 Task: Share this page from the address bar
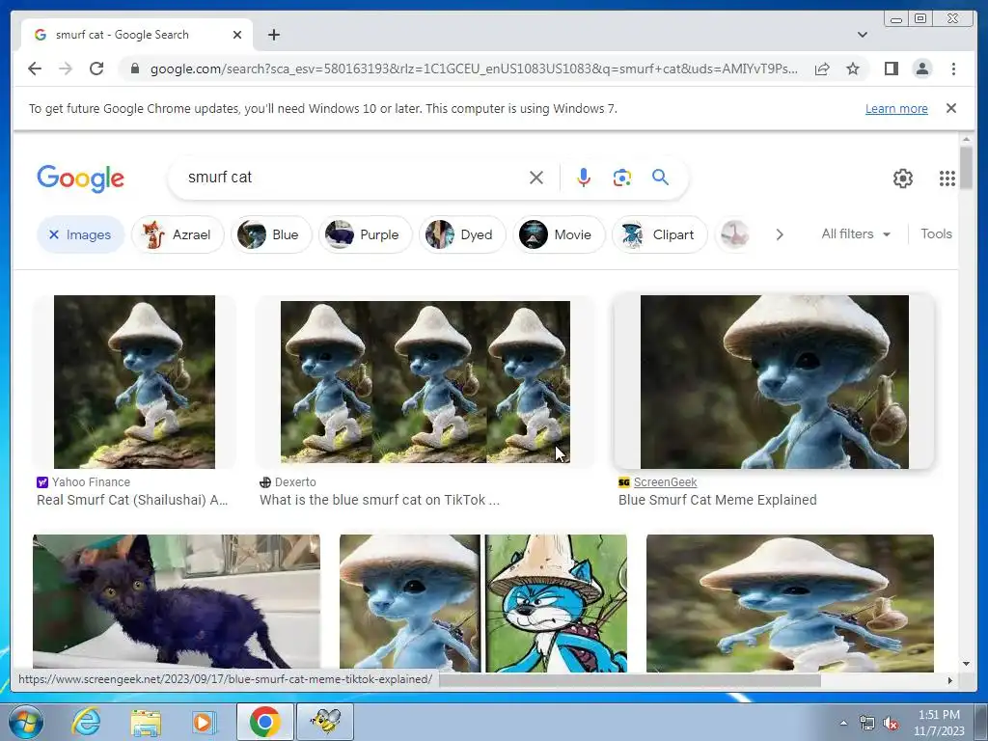[822, 69]
